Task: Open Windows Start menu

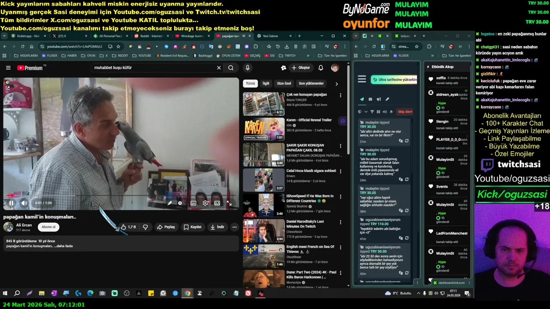Action: (x=5, y=294)
